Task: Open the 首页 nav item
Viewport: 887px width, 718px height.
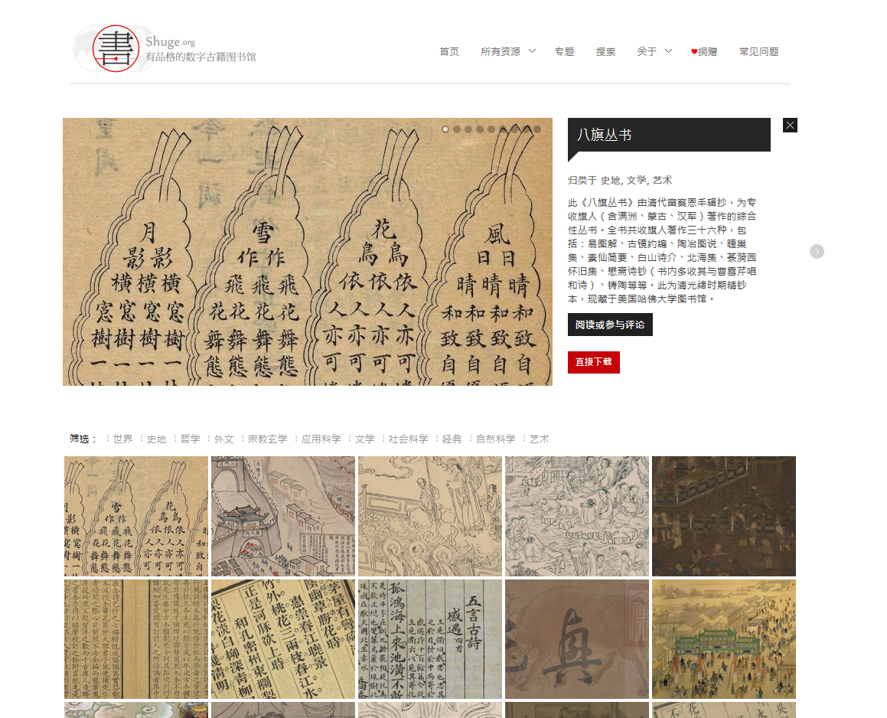Action: pyautogui.click(x=449, y=51)
